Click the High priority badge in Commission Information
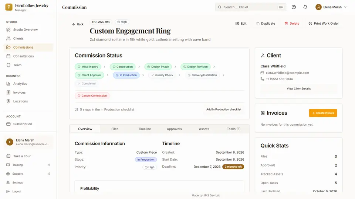Viewport: 355px width, 199px height. (150, 167)
